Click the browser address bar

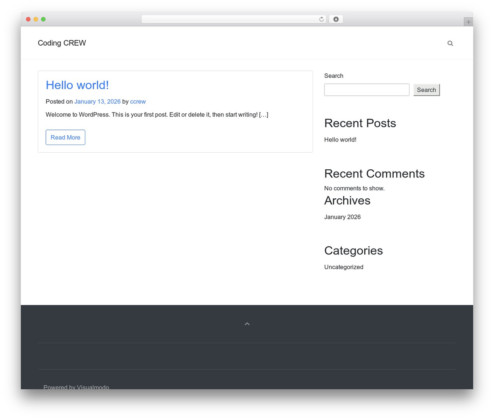pos(233,19)
